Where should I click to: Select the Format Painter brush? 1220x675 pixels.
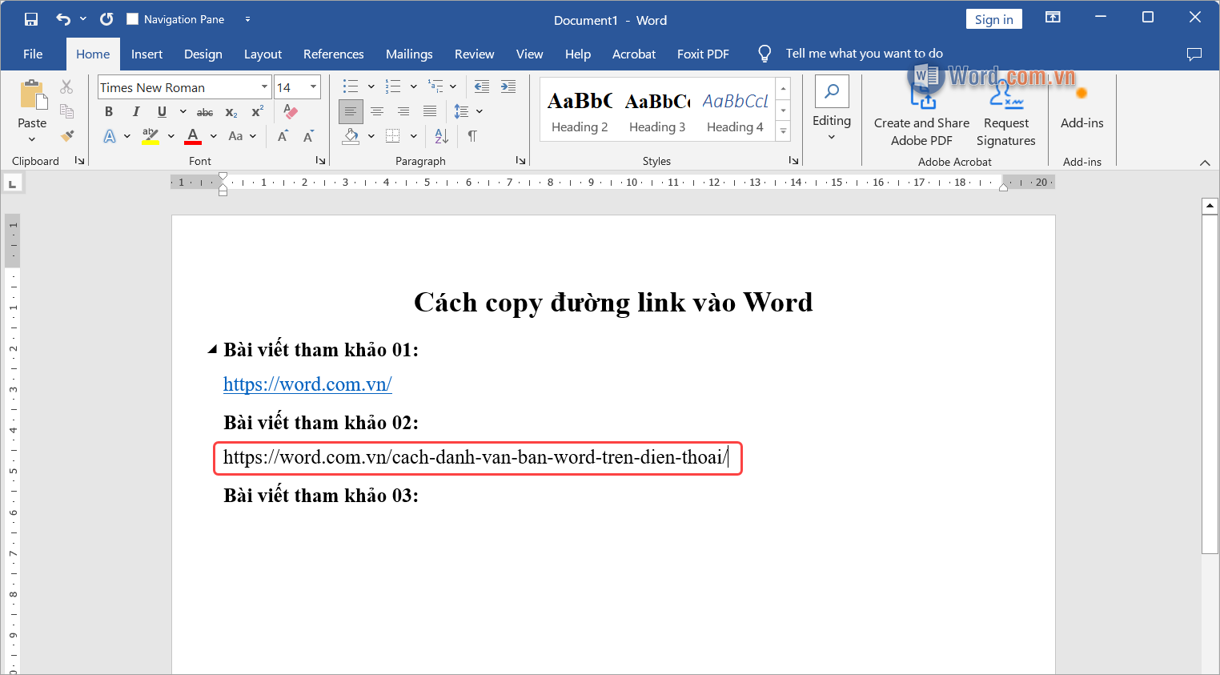click(66, 136)
